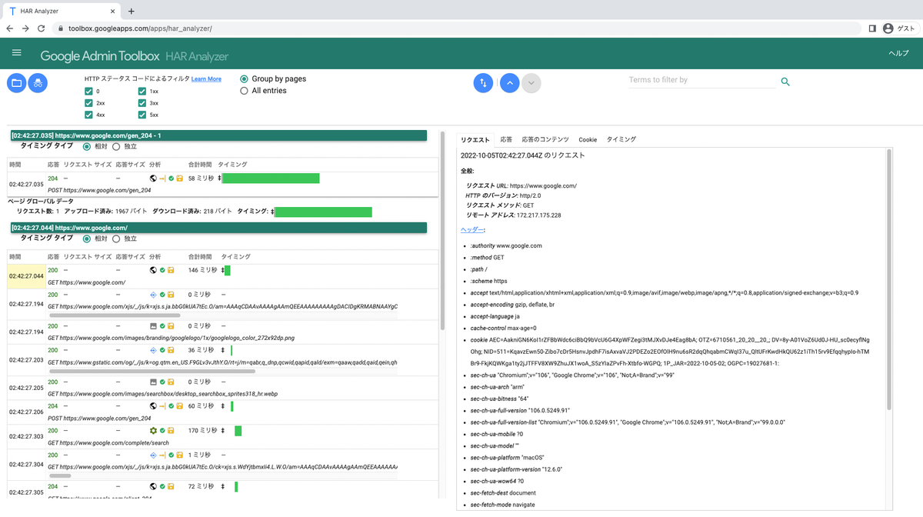Click gear icon in complete/search row
Viewport: 923px width, 517px height.
153,431
